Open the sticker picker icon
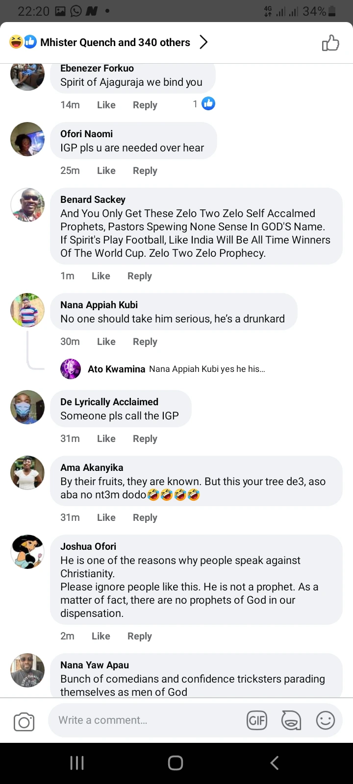 [291, 720]
